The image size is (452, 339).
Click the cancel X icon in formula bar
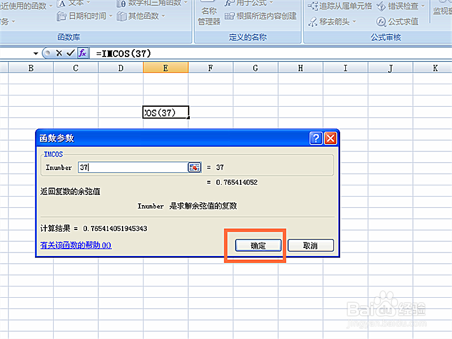pos(59,53)
